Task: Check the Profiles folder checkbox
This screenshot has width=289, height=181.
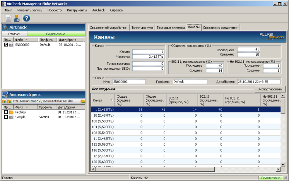Action: (6, 112)
